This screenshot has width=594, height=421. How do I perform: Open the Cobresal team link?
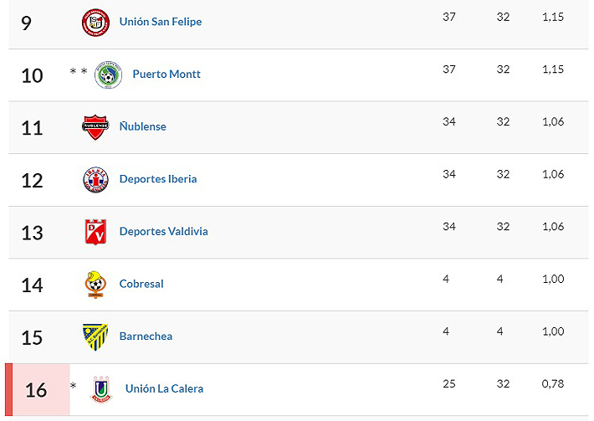pyautogui.click(x=141, y=285)
